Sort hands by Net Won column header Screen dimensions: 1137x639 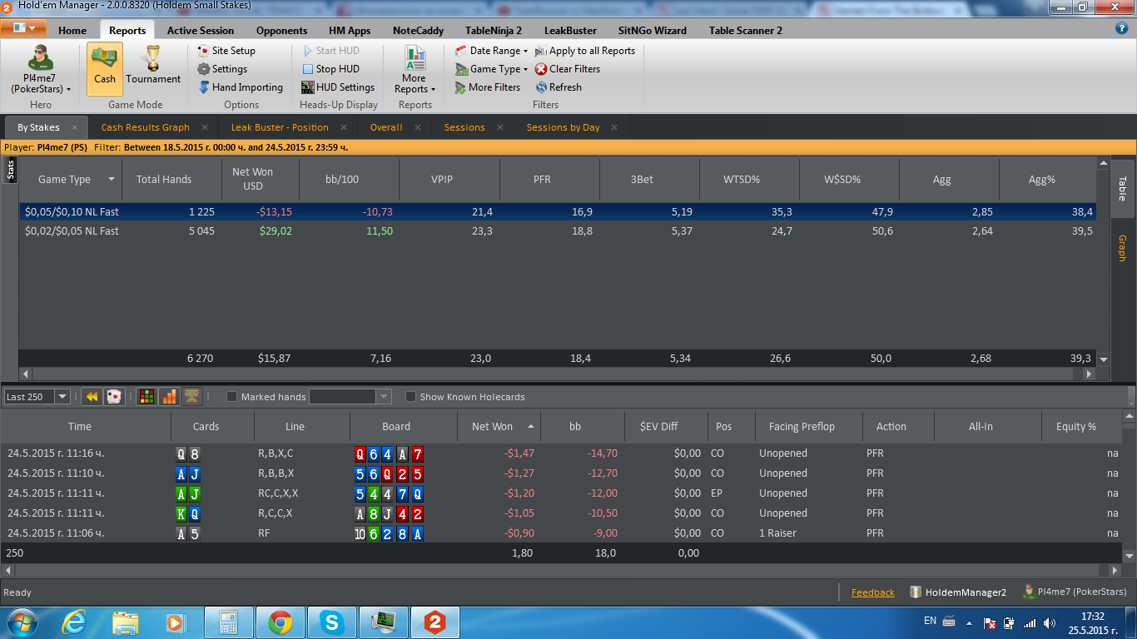[x=499, y=427]
